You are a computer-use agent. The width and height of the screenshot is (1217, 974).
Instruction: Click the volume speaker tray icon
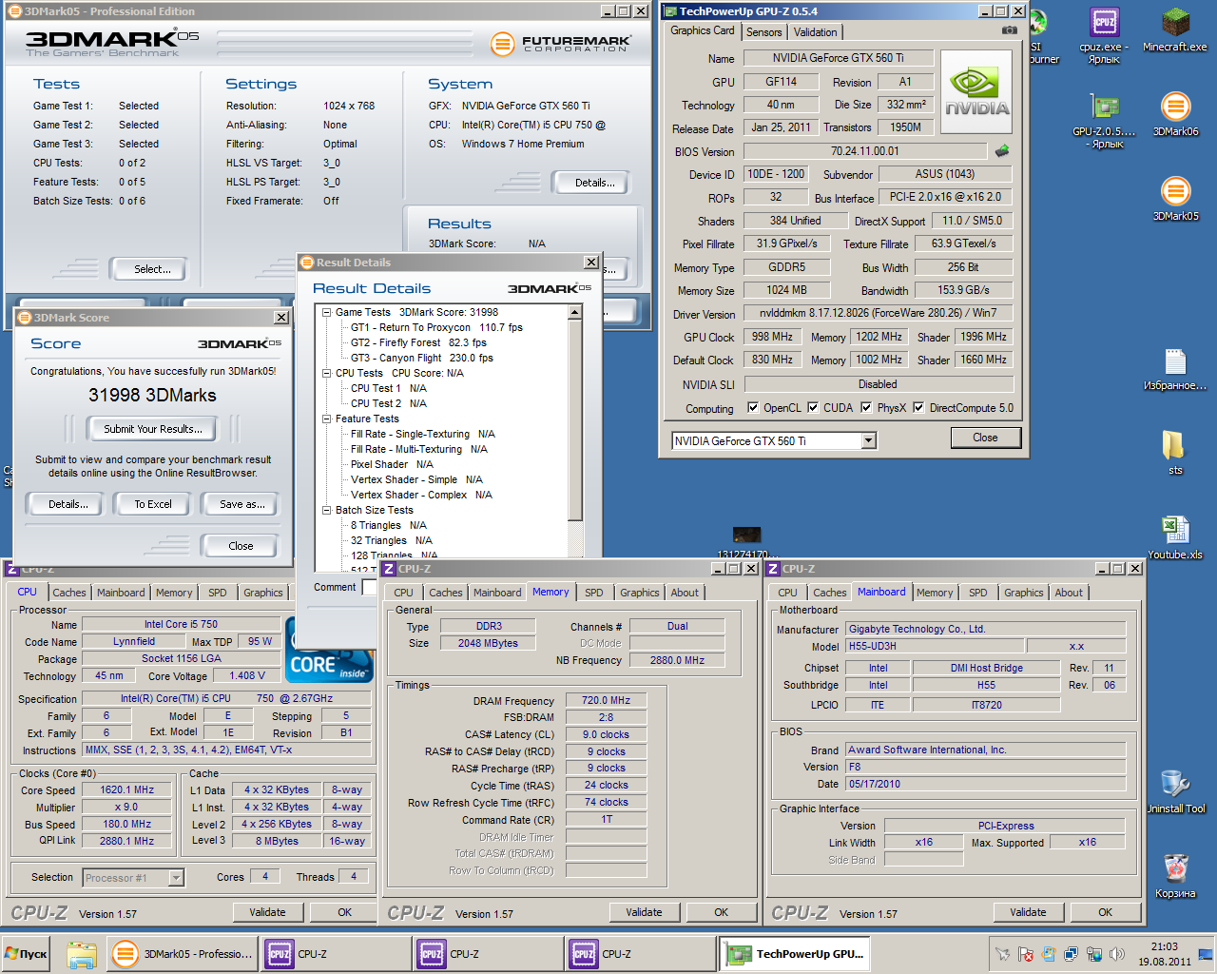(x=1117, y=954)
